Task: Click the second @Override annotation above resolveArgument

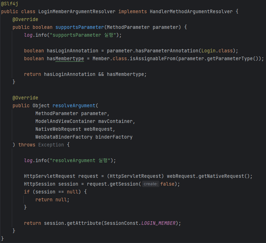Action: tap(25, 98)
